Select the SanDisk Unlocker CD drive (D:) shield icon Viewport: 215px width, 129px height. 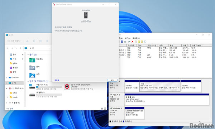click(67, 87)
